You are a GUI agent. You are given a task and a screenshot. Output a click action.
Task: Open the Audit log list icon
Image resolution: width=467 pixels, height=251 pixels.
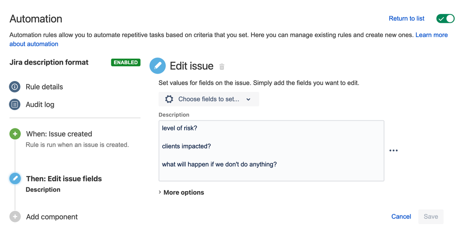(15, 104)
